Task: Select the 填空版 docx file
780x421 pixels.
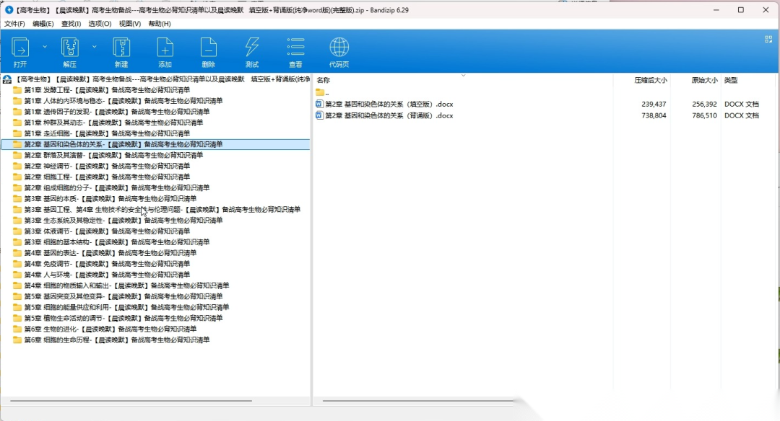Action: [389, 105]
